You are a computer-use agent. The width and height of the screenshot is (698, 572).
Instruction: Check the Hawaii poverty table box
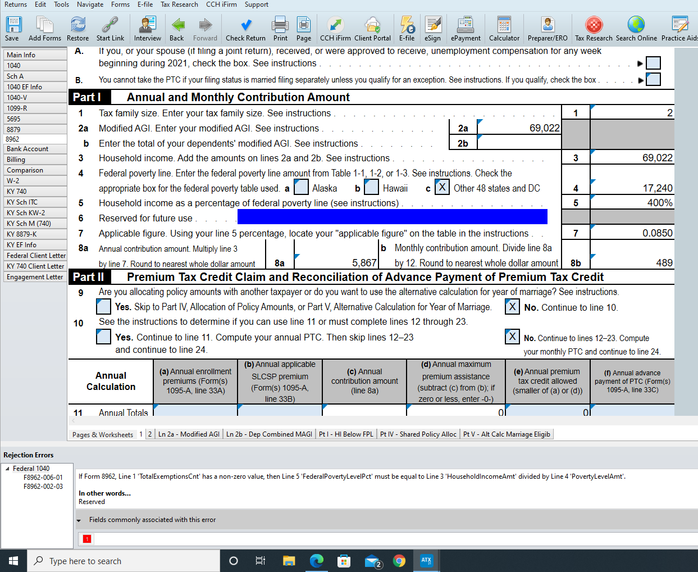[x=372, y=187]
